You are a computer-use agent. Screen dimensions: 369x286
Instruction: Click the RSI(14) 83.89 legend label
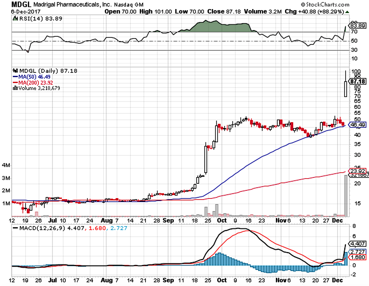click(x=41, y=19)
